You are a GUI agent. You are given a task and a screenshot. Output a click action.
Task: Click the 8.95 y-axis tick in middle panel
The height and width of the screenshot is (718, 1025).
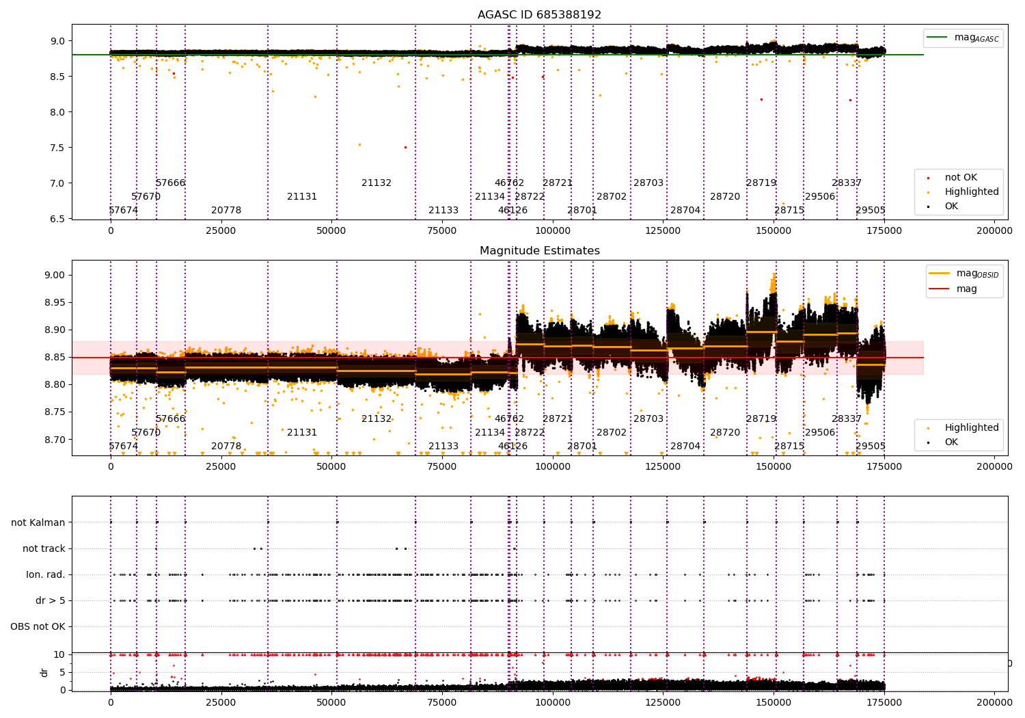56,303
